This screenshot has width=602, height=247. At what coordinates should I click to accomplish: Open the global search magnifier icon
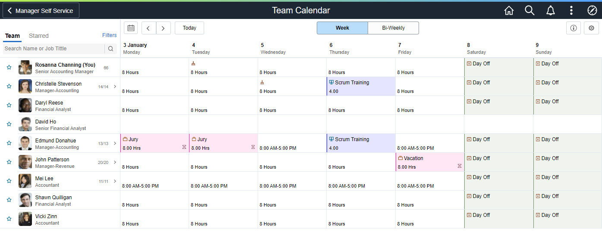(530, 11)
